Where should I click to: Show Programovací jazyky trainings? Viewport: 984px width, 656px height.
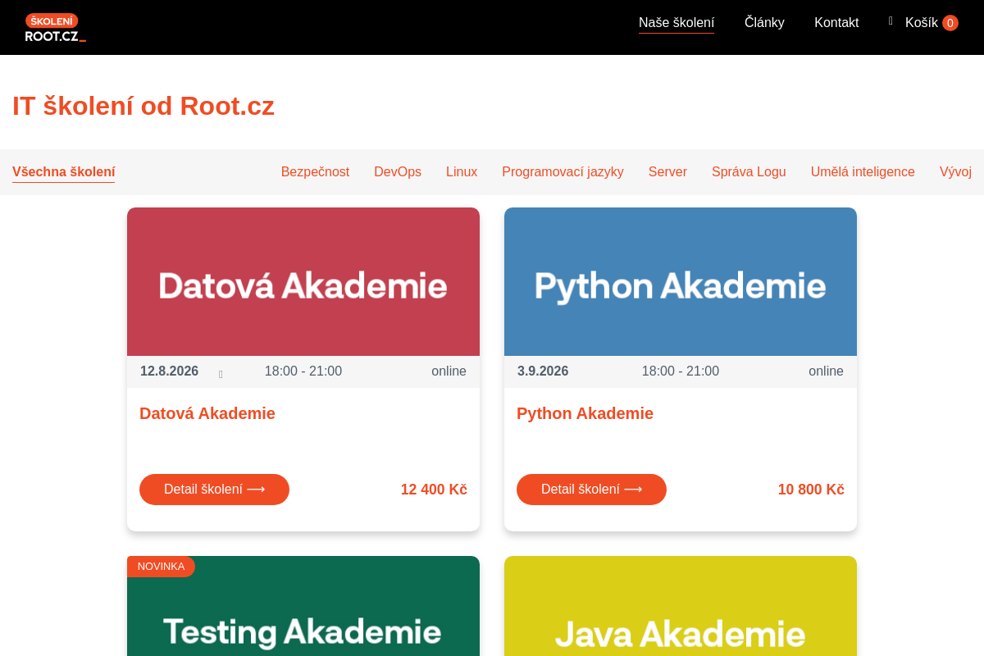coord(563,172)
